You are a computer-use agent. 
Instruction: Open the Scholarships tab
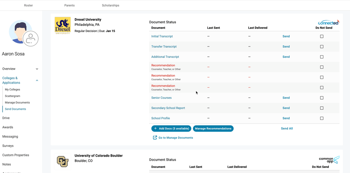point(110,5)
